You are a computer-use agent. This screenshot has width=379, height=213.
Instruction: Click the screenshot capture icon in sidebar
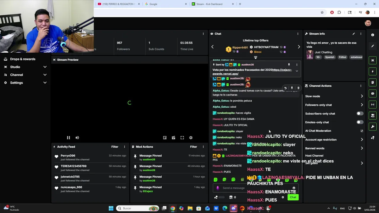(372, 60)
